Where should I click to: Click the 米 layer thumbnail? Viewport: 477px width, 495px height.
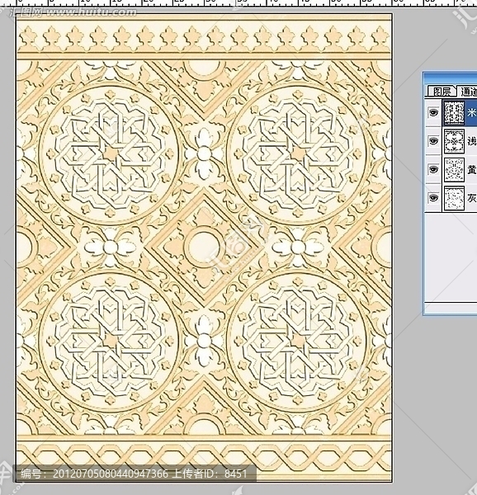454,112
